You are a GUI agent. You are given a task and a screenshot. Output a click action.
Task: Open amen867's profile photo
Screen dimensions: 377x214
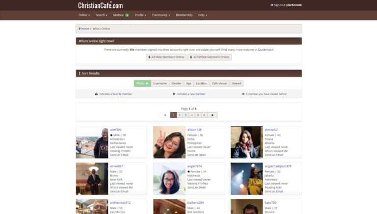92,179
